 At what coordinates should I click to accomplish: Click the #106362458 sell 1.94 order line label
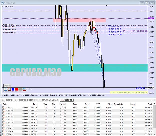click(9, 27)
